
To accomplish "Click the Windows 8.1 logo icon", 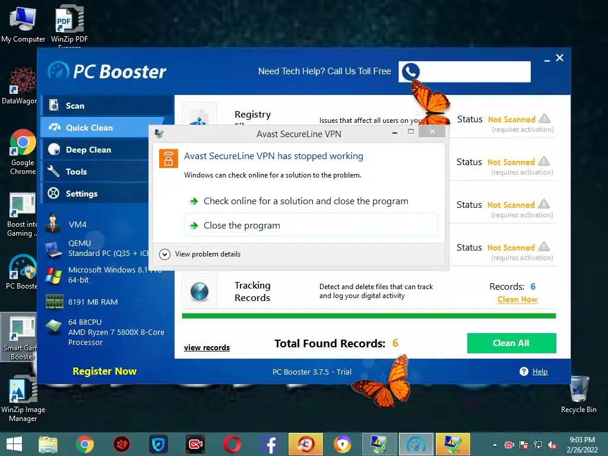I will pyautogui.click(x=53, y=275).
